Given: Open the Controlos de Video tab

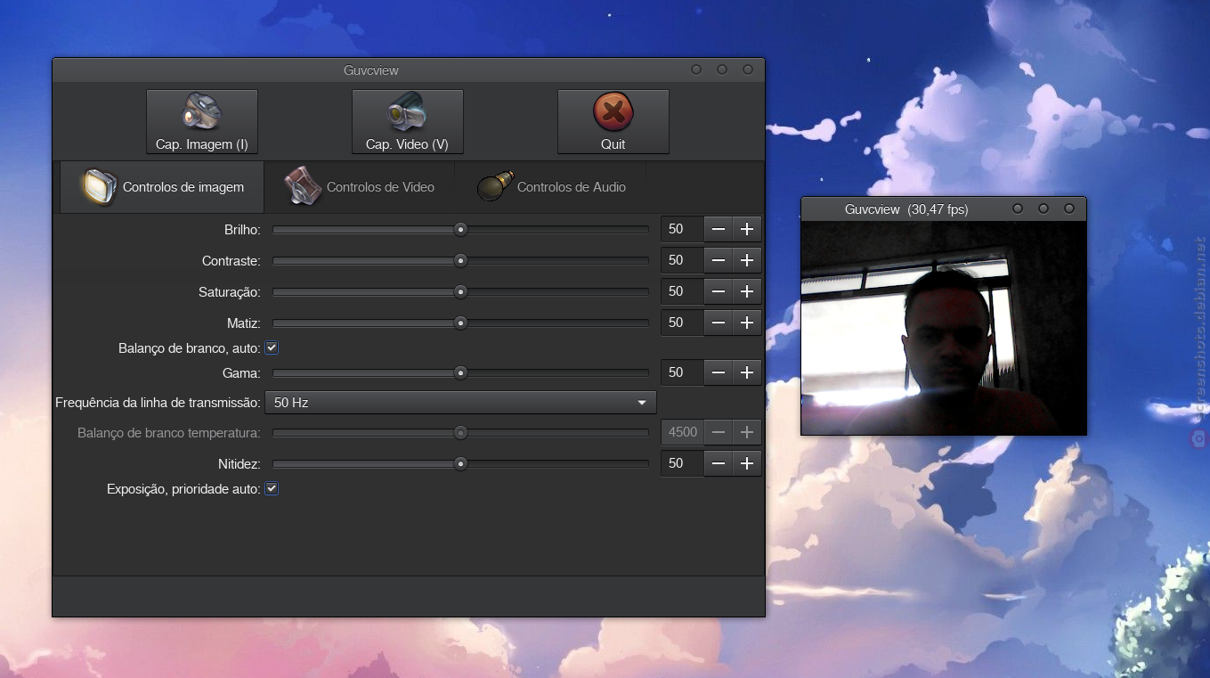Looking at the screenshot, I should click(360, 187).
